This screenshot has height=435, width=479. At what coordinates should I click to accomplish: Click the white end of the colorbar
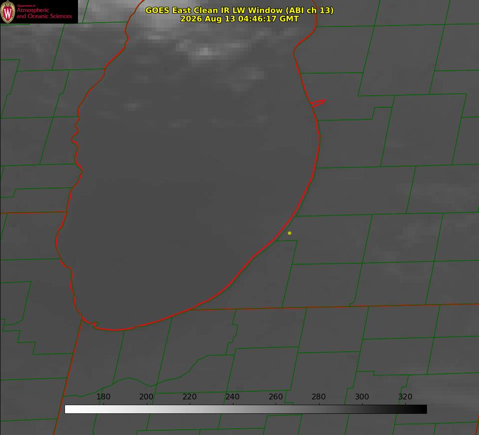click(x=69, y=409)
